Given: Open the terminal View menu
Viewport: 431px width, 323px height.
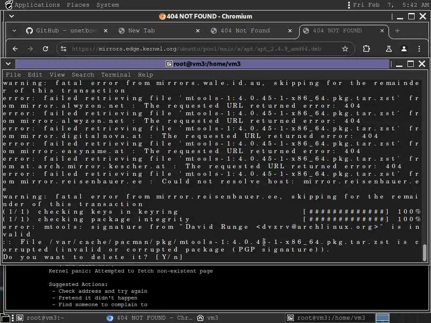Looking at the screenshot, I should (x=57, y=75).
